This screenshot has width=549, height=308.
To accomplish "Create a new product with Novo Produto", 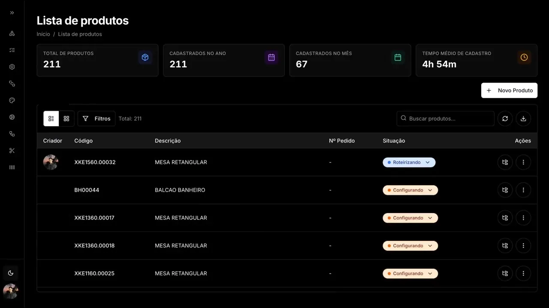I will [x=509, y=90].
